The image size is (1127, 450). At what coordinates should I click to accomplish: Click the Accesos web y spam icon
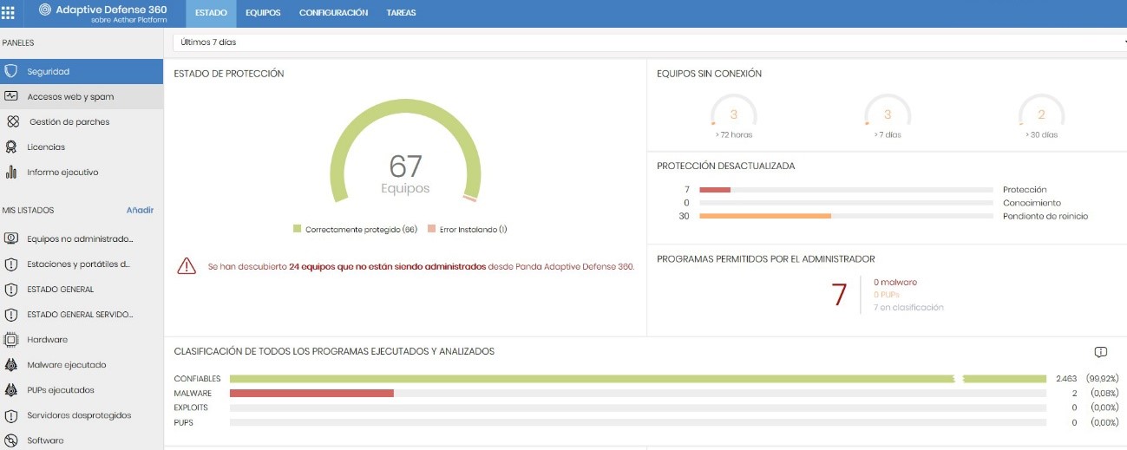click(12, 96)
